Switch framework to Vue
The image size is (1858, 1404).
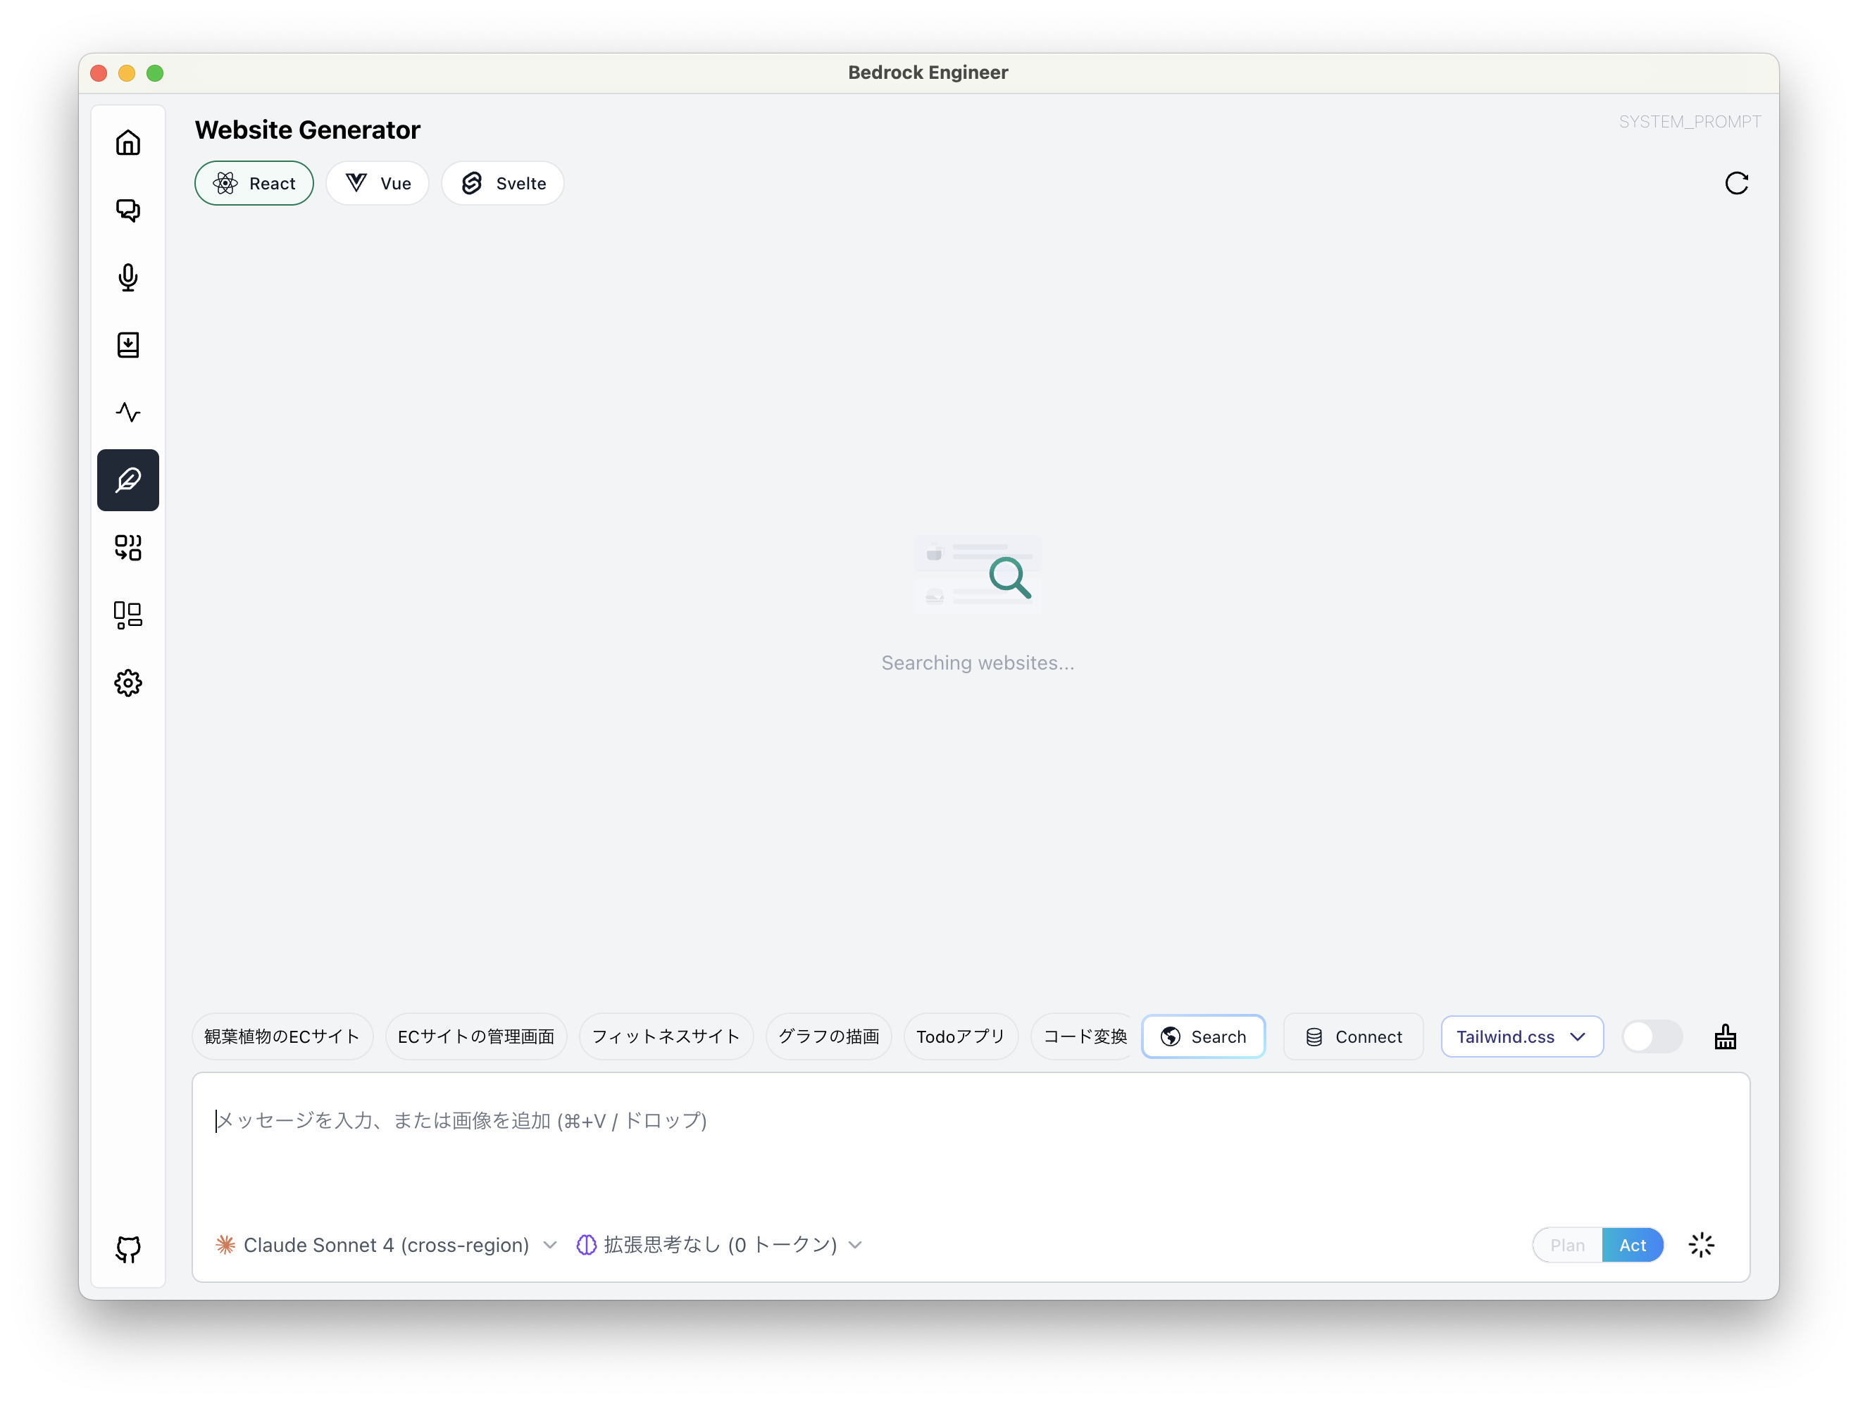tap(377, 182)
